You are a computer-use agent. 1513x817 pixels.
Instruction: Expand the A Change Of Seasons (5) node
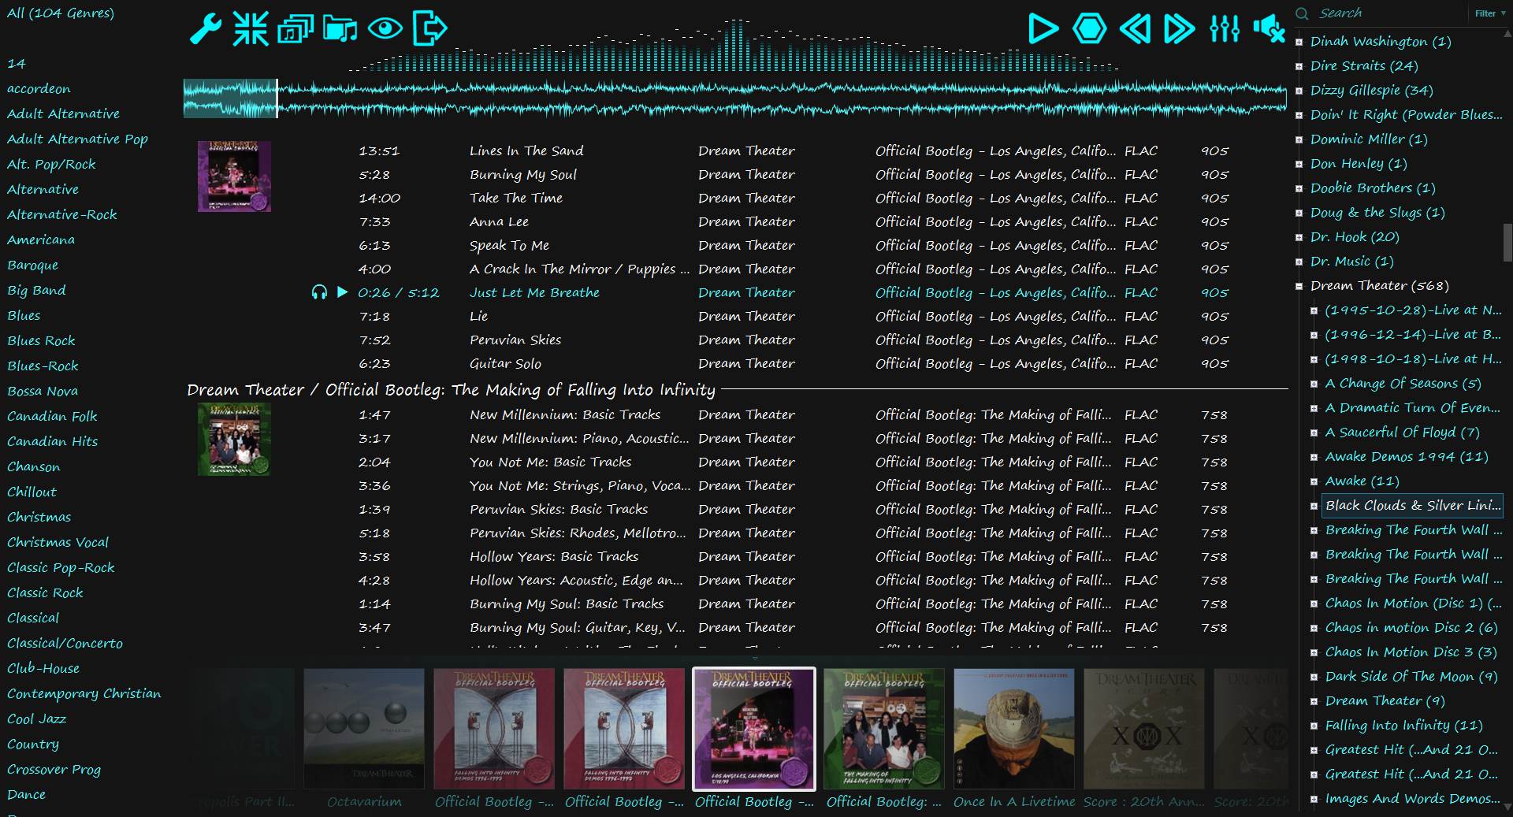(1314, 384)
